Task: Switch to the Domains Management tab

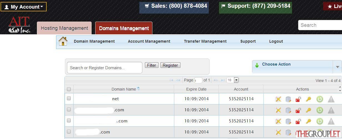Action: click(x=124, y=28)
